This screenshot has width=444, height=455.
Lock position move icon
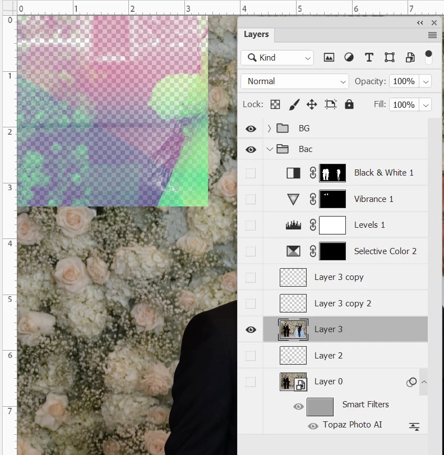click(x=312, y=104)
